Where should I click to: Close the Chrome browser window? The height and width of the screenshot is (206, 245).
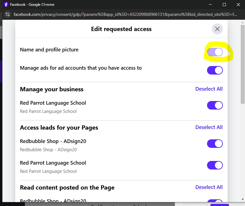pyautogui.click(x=238, y=5)
